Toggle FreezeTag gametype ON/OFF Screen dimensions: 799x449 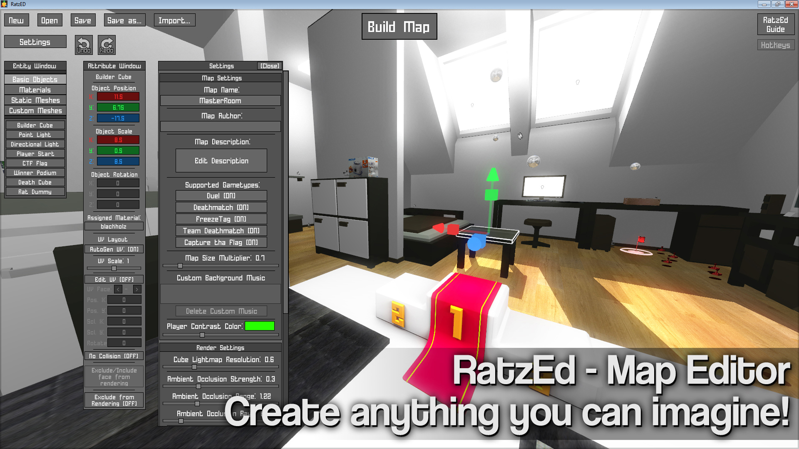pyautogui.click(x=221, y=219)
